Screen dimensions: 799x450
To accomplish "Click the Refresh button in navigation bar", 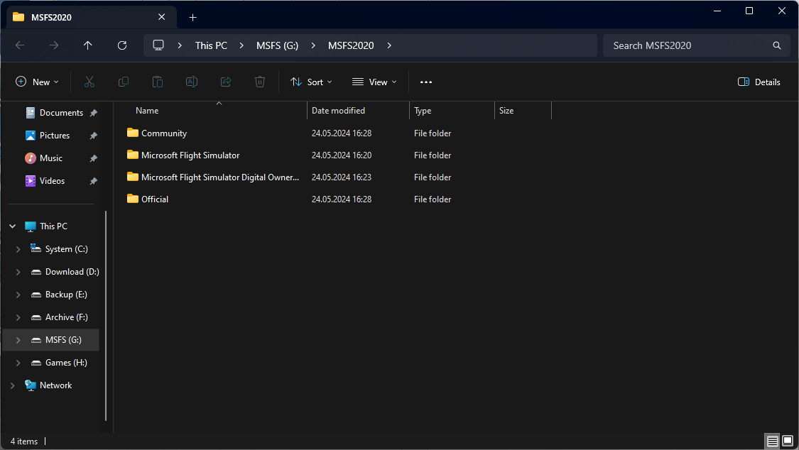I will point(122,45).
